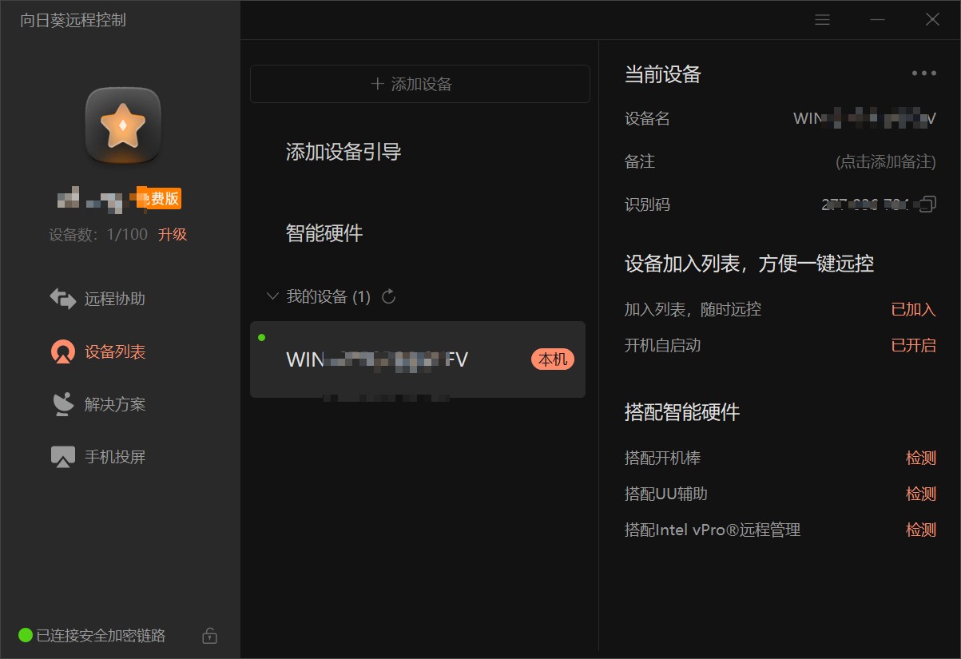
Task: Open 添加设备引导 item
Action: click(343, 152)
